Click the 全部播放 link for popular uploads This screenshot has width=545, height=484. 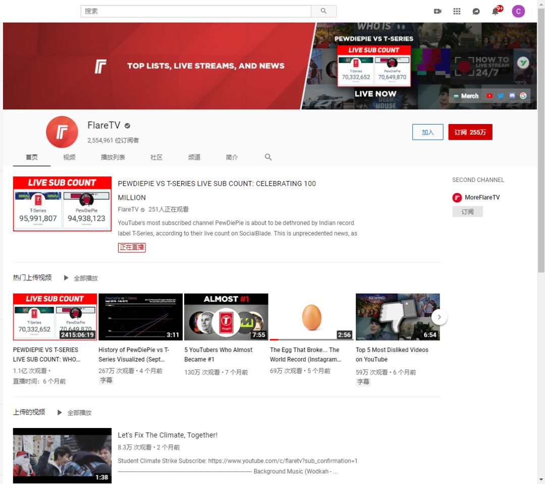tap(85, 278)
